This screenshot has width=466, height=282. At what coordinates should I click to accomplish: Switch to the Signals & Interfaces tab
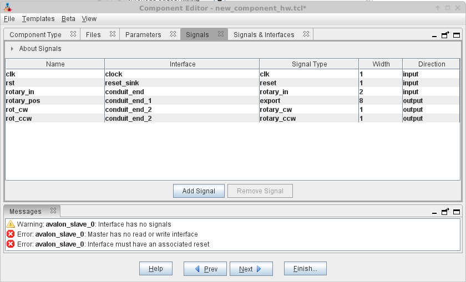[264, 34]
